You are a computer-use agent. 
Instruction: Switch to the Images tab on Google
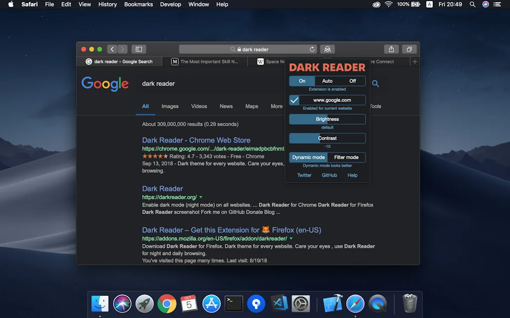tap(170, 106)
